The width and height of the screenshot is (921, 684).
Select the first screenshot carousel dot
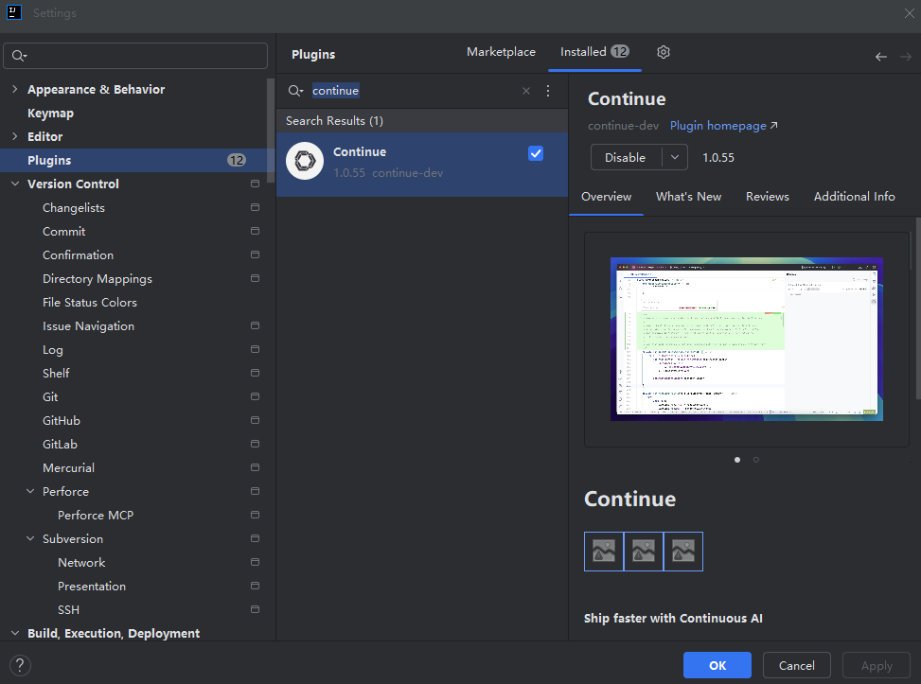737,460
